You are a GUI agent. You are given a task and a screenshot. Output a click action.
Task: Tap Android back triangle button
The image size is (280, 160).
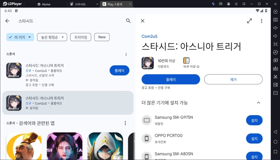[x=275, y=132]
